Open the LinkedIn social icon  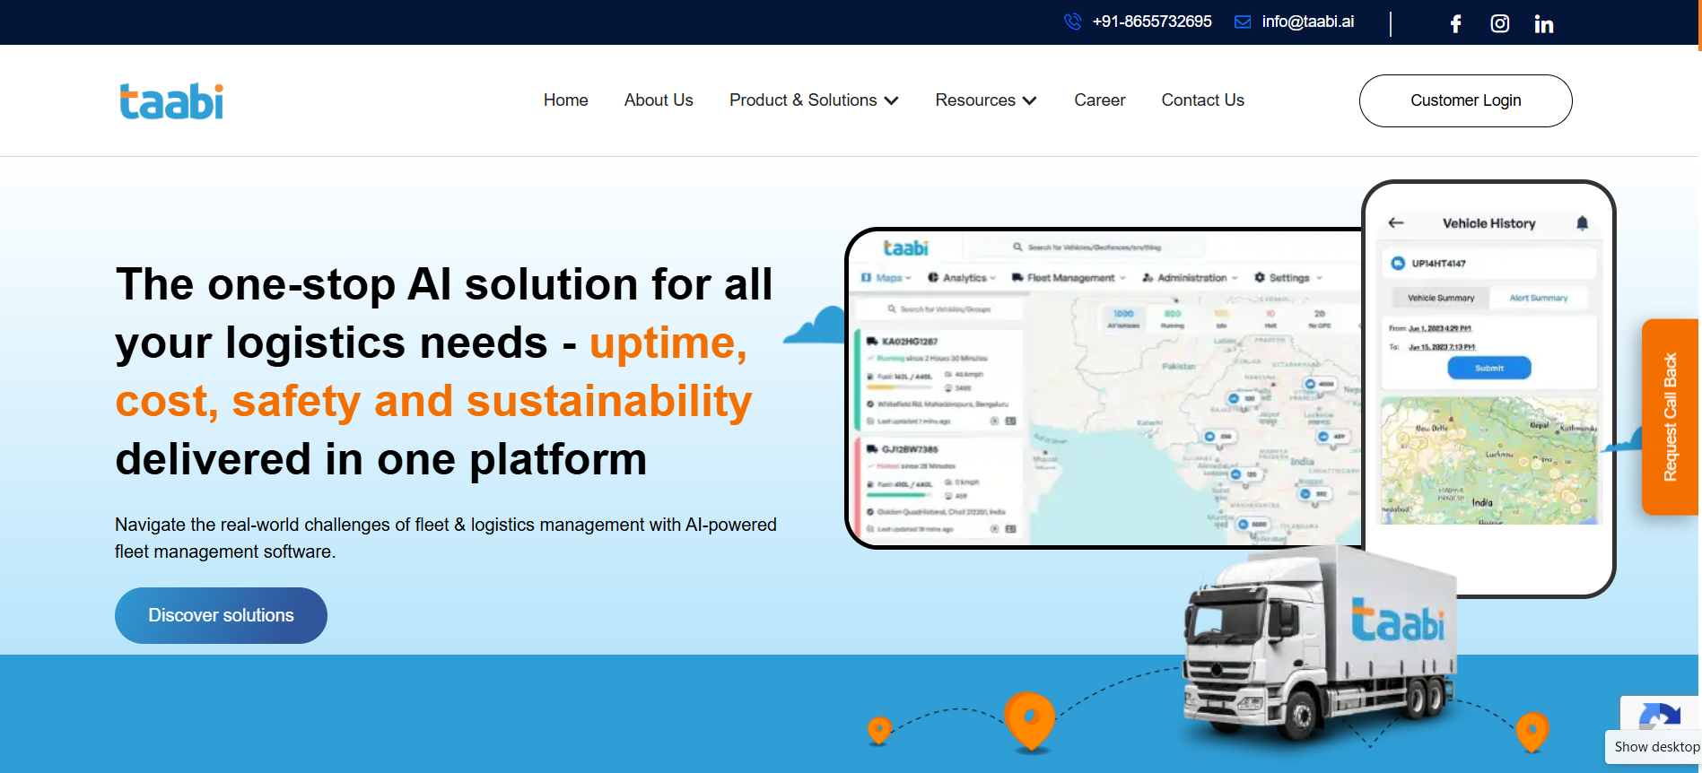(1543, 23)
